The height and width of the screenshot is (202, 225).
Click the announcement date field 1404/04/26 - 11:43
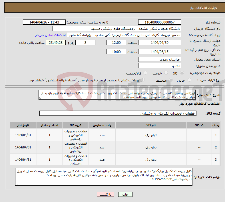[x=44, y=22]
